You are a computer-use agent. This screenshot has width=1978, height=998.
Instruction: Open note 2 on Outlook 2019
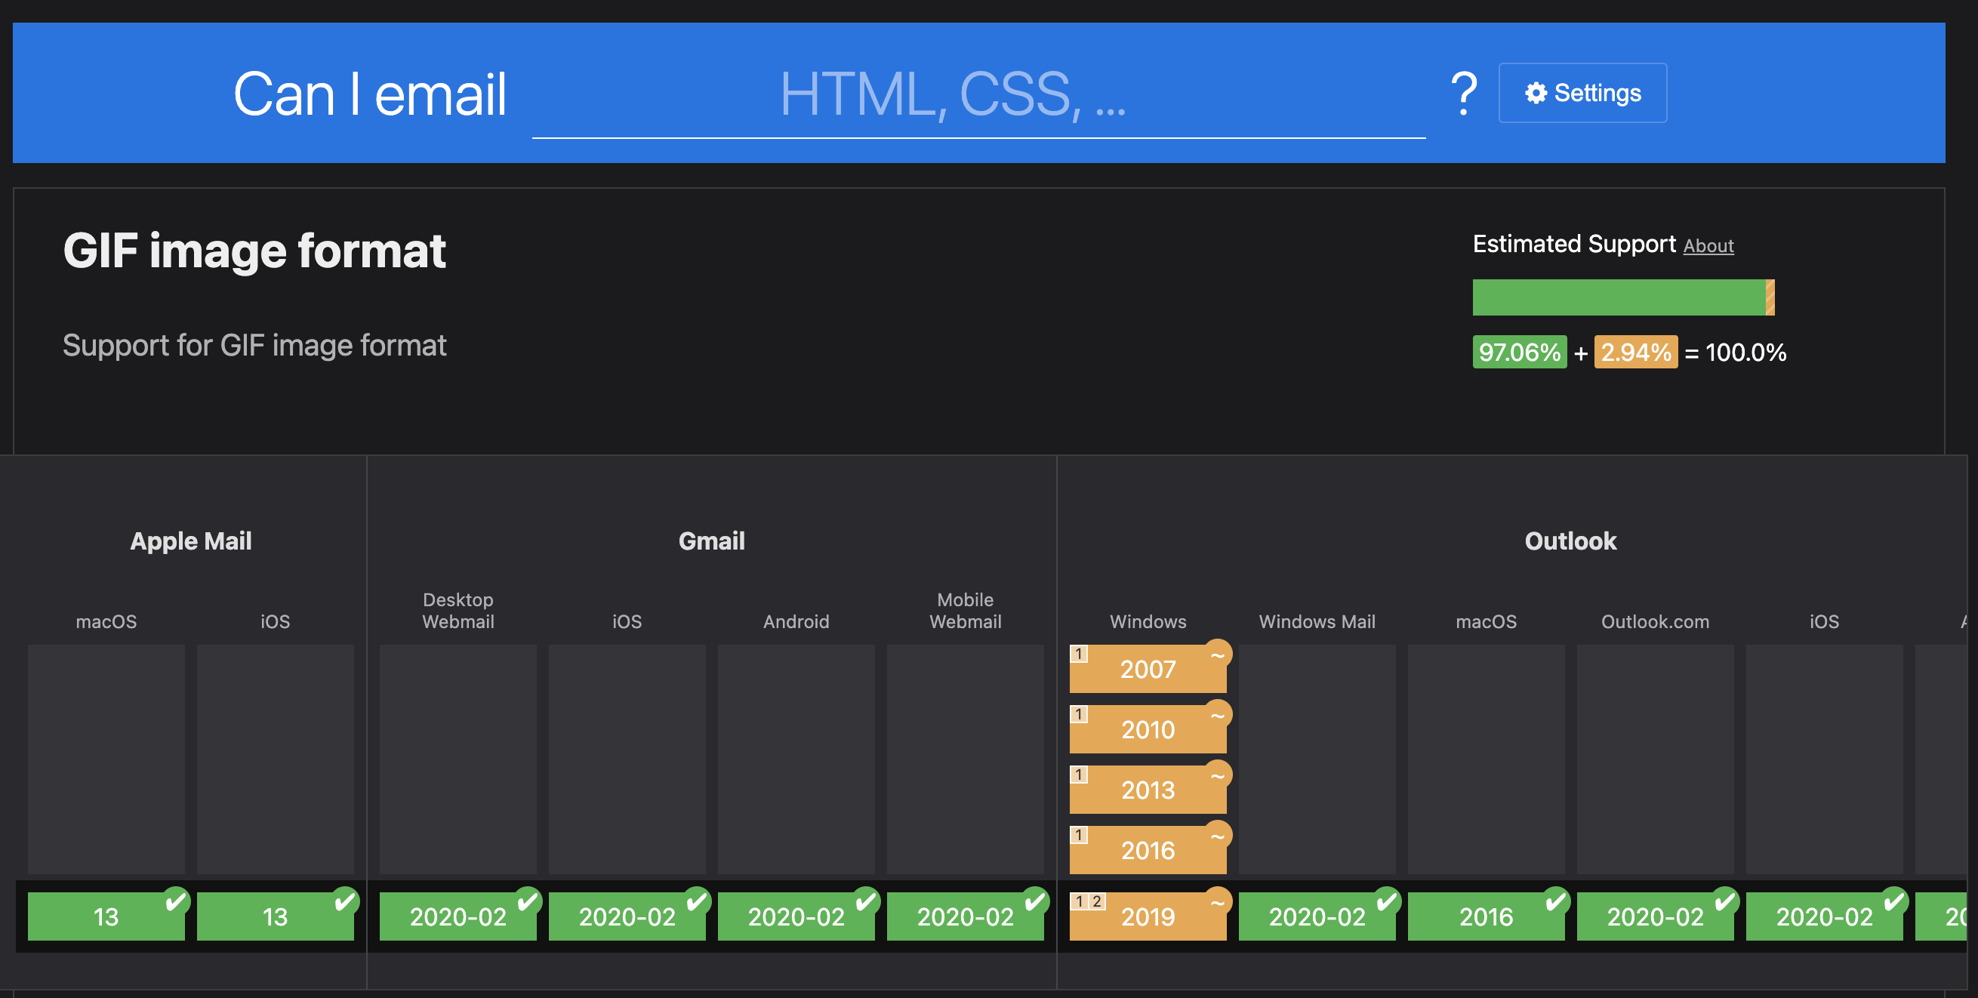point(1097,901)
